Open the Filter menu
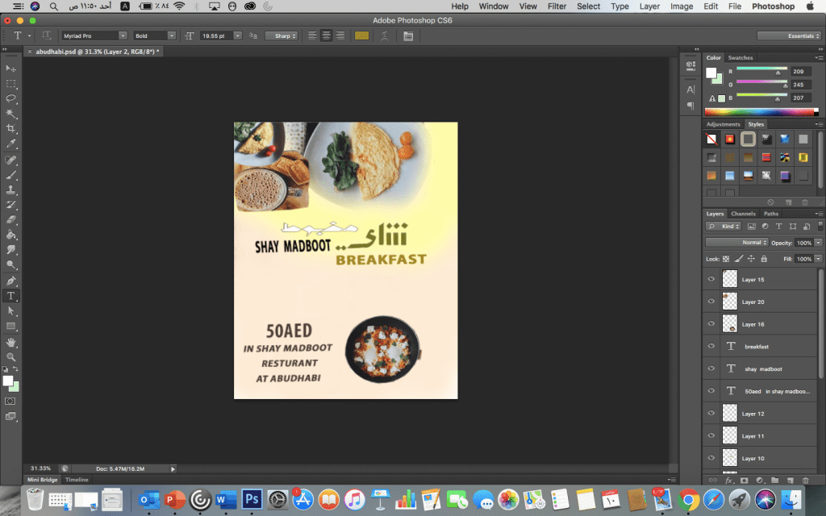Image resolution: width=826 pixels, height=516 pixels. (557, 6)
